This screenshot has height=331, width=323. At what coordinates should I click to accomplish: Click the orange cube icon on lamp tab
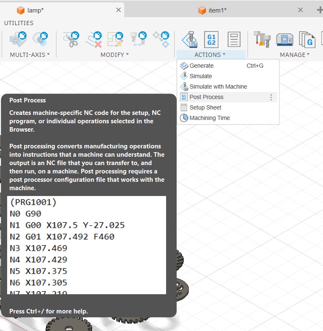coord(21,10)
